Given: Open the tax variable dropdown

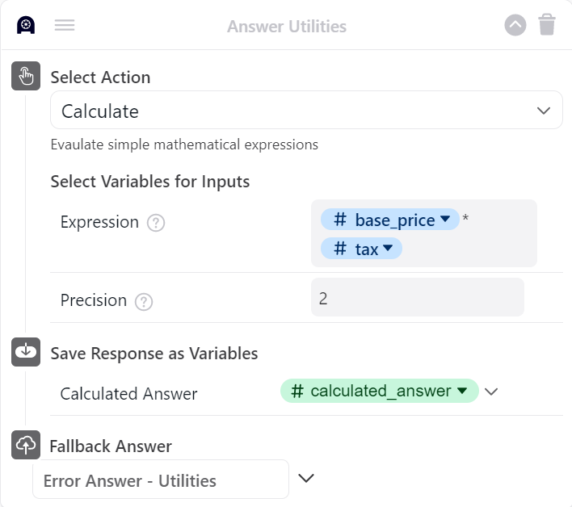Looking at the screenshot, I should click(x=388, y=249).
